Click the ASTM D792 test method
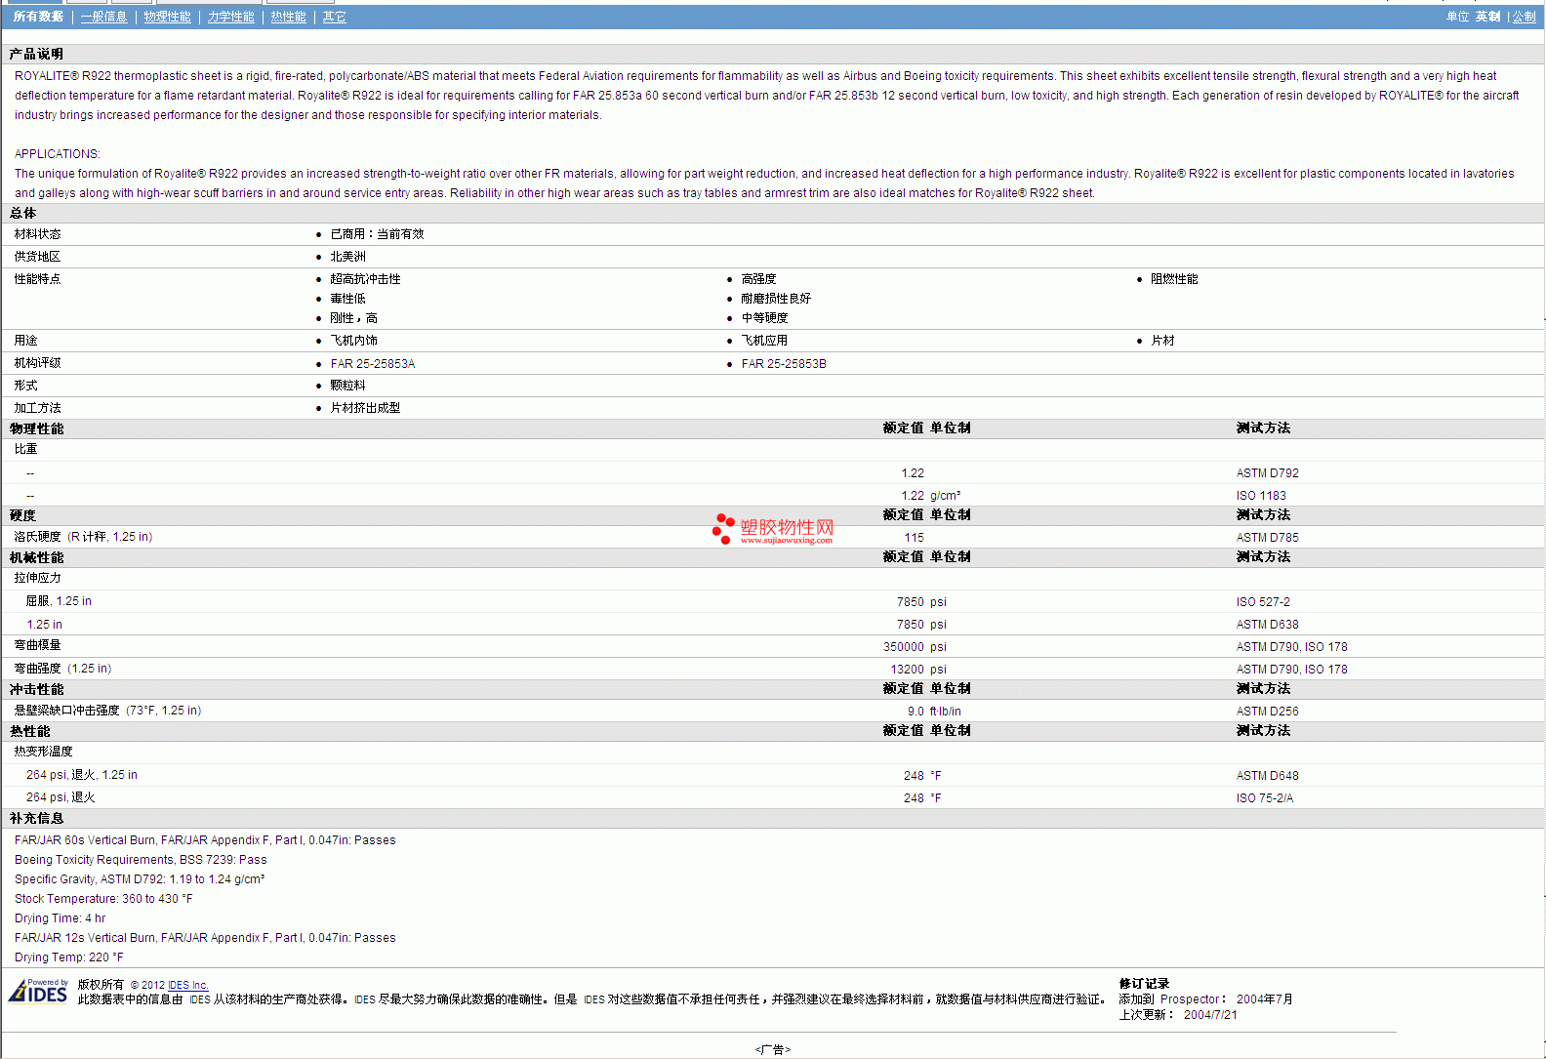This screenshot has height=1059, width=1546. click(1267, 473)
